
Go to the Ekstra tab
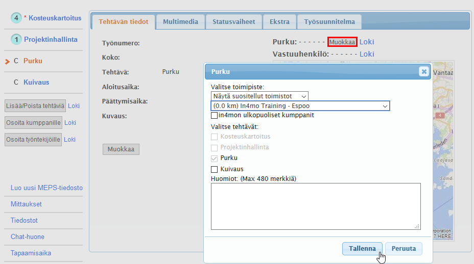(279, 22)
